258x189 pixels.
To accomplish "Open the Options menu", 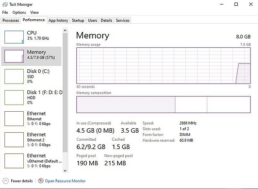I will tap(19, 13).
